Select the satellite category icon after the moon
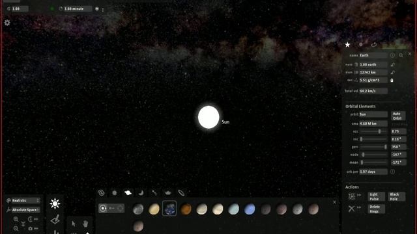This screenshot has width=417, height=234. [154, 193]
